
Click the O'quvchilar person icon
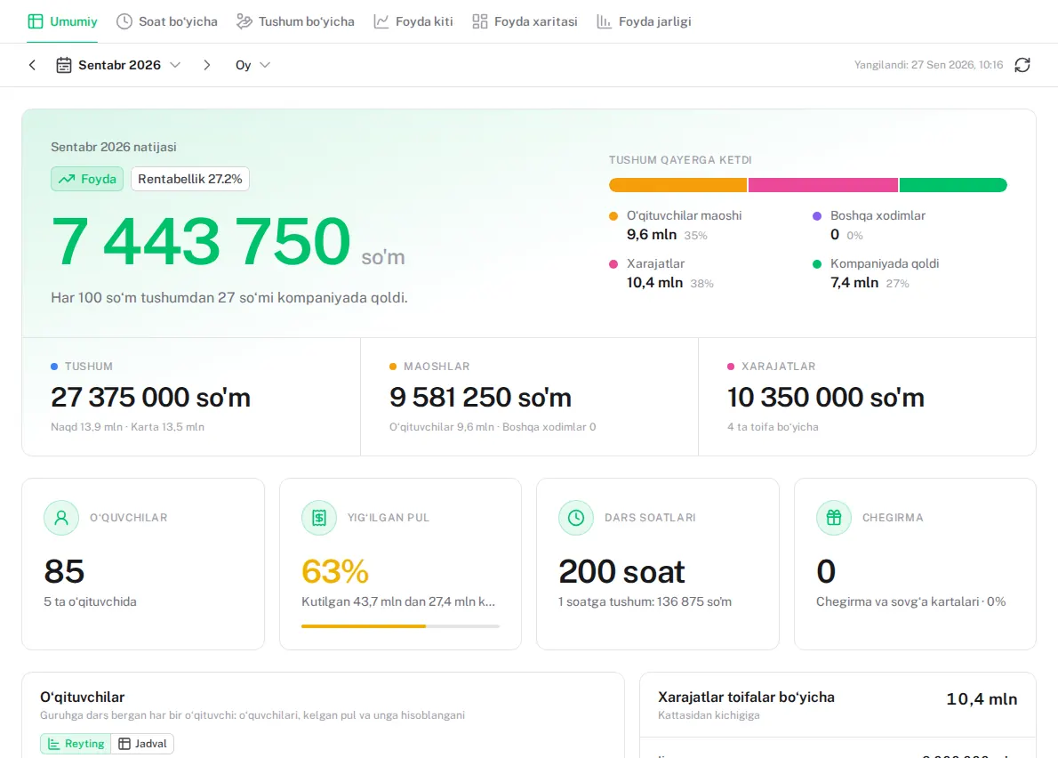[61, 518]
